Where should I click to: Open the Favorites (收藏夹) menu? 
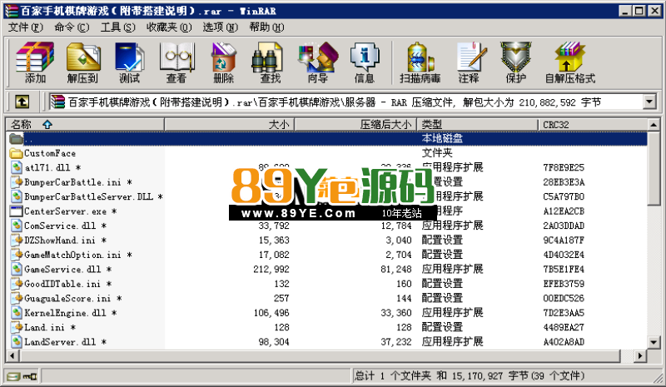tap(169, 27)
